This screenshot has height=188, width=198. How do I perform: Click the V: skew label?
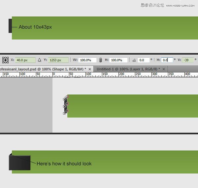point(179,60)
